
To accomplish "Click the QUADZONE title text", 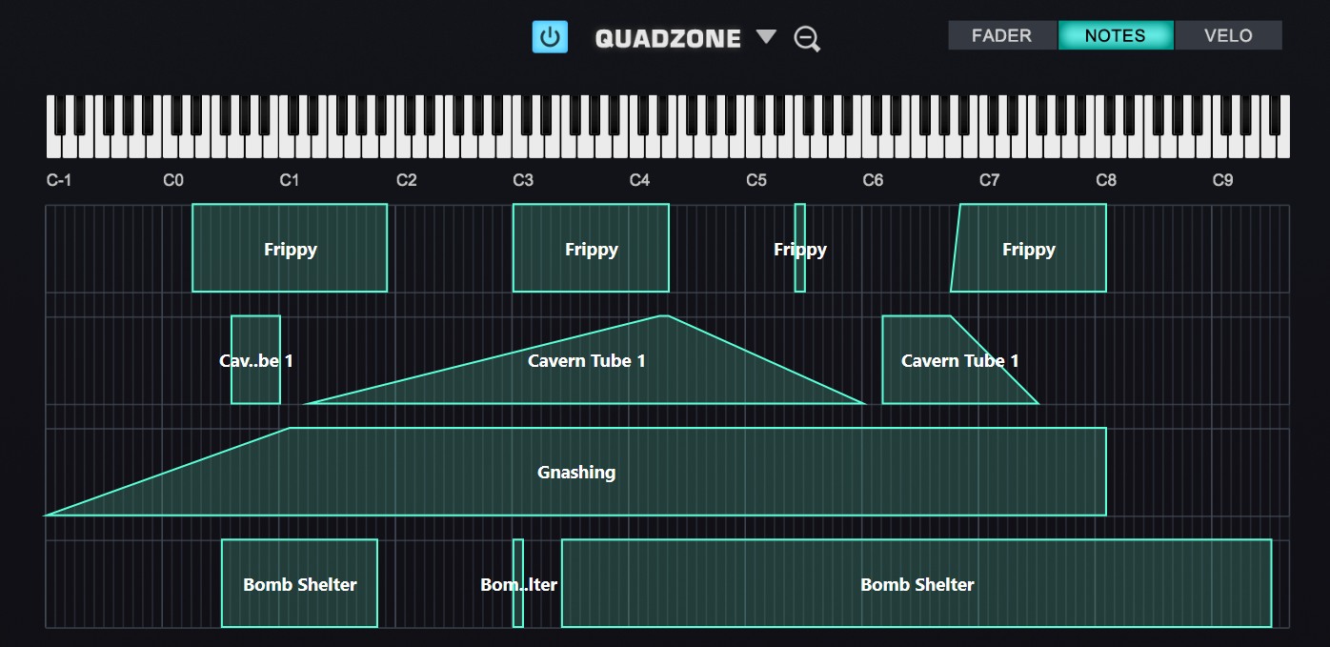I will 668,38.
